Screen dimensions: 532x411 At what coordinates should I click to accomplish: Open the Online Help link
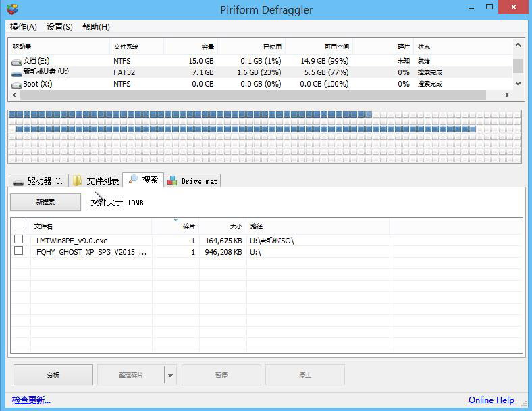point(491,400)
